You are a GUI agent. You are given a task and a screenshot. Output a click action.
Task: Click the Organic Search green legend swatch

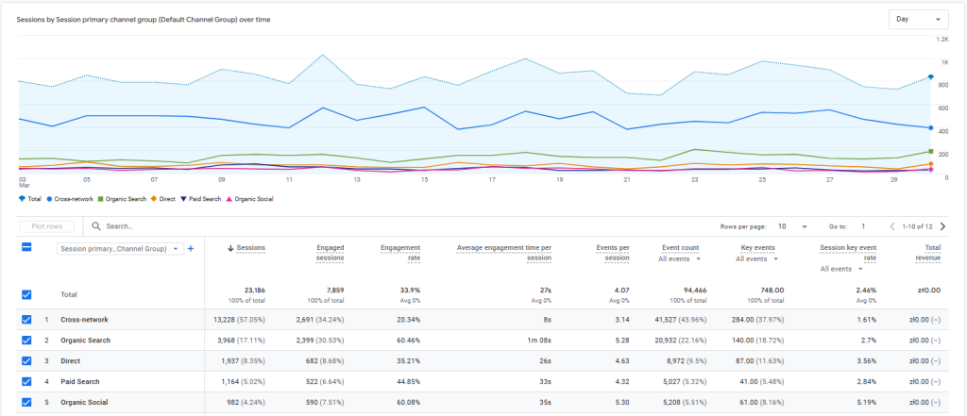pyautogui.click(x=100, y=199)
